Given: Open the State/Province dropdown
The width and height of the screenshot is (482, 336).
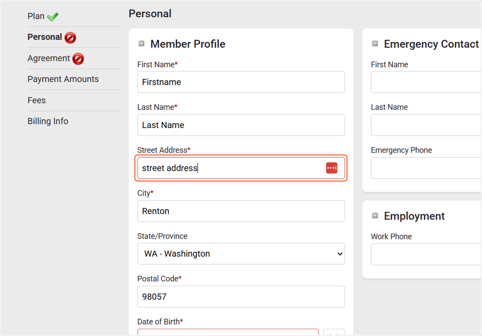Looking at the screenshot, I should point(241,254).
